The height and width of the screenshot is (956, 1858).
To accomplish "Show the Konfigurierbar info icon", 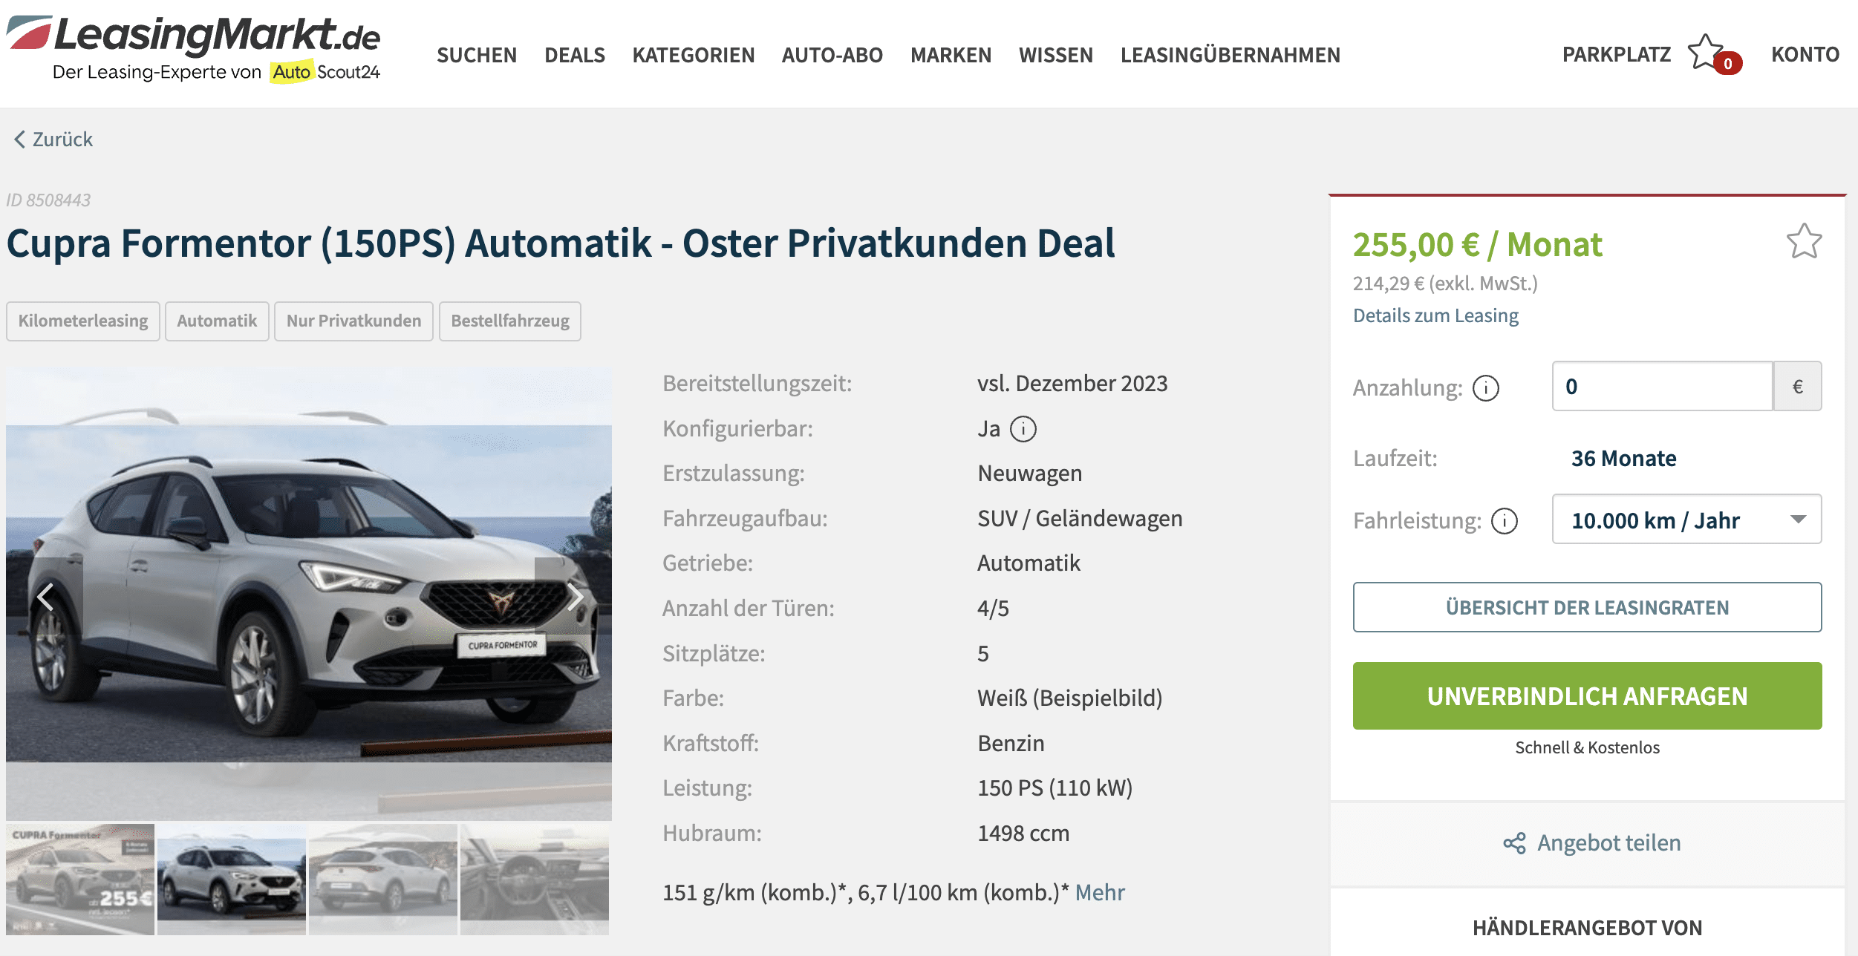I will tap(1023, 428).
